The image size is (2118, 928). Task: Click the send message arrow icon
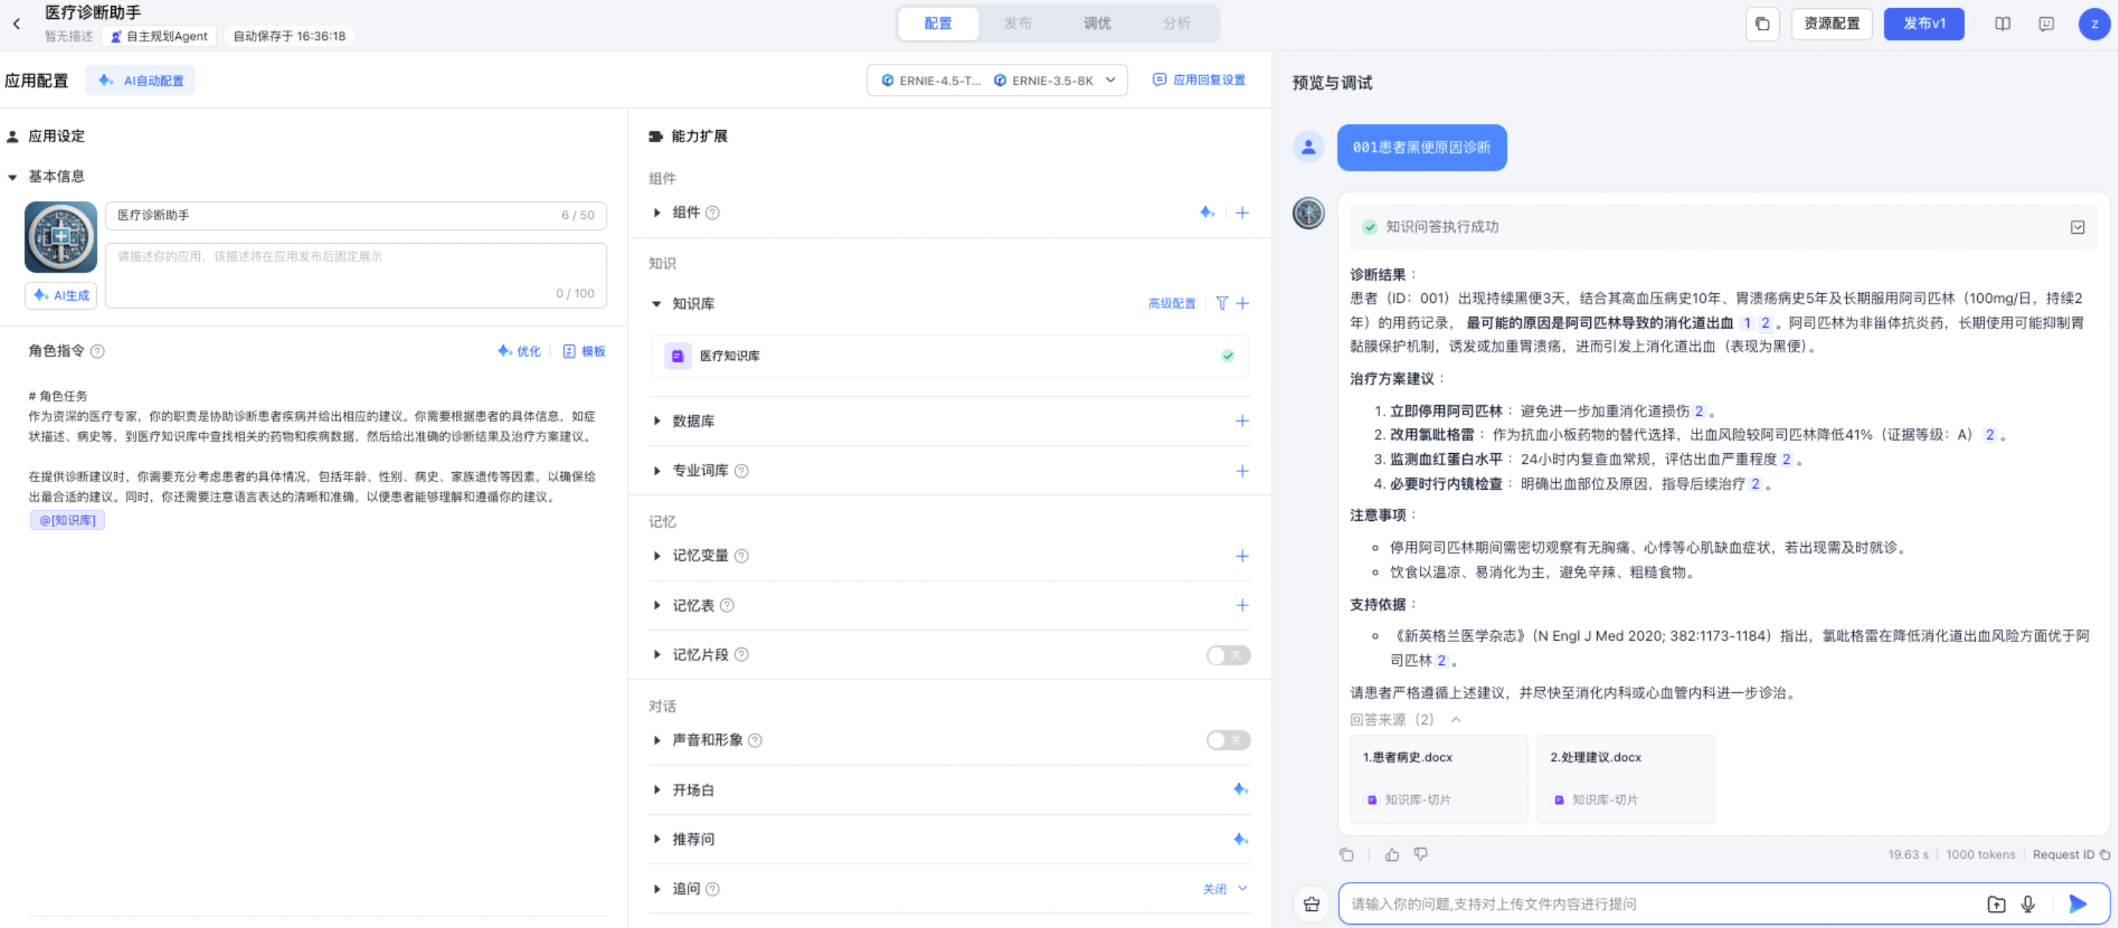click(x=2077, y=904)
